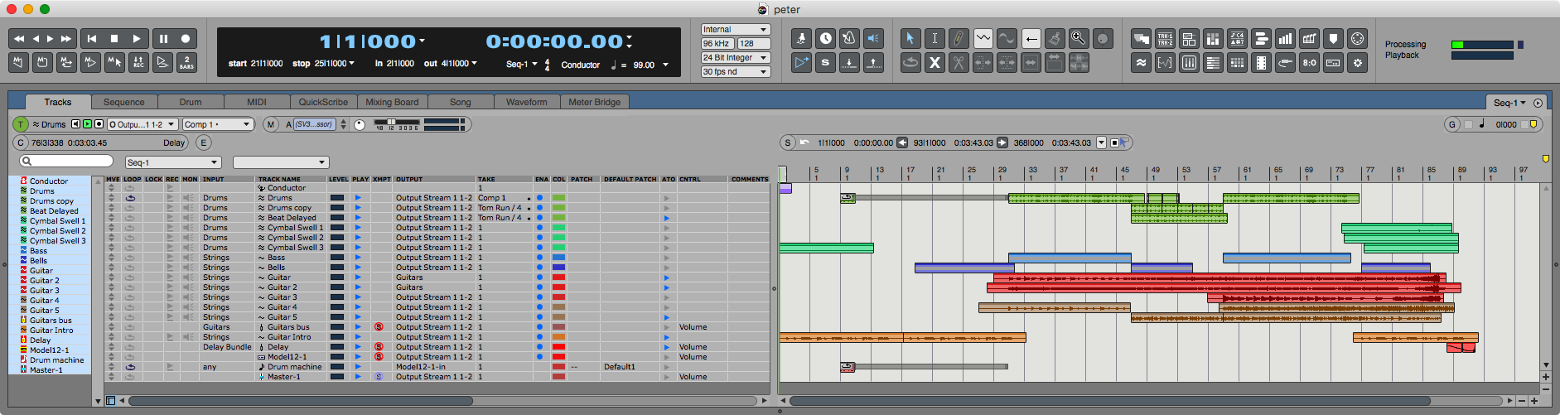The image size is (1560, 415).
Task: Open the Drum Editor grid icon
Action: coord(1237,62)
